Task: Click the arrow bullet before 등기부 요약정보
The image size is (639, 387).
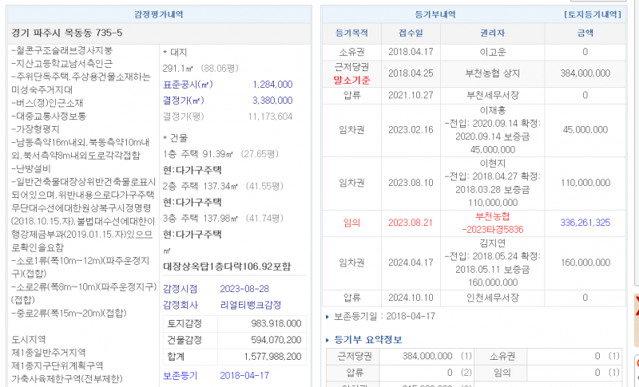Action: point(328,340)
